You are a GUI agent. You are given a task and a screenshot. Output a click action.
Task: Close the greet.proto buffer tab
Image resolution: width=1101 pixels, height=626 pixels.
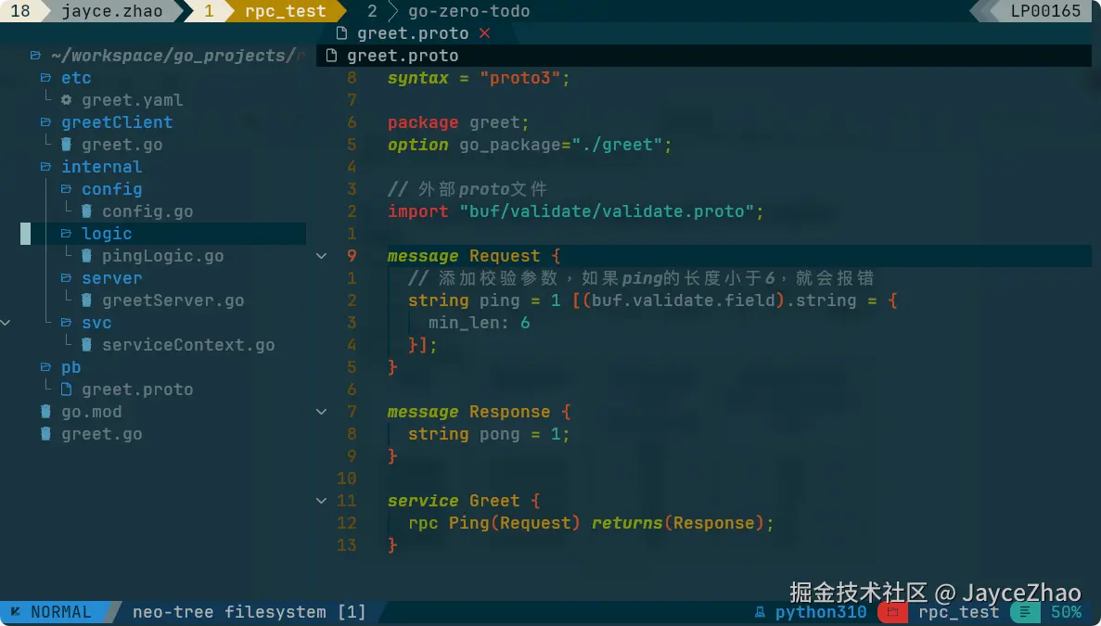click(484, 33)
